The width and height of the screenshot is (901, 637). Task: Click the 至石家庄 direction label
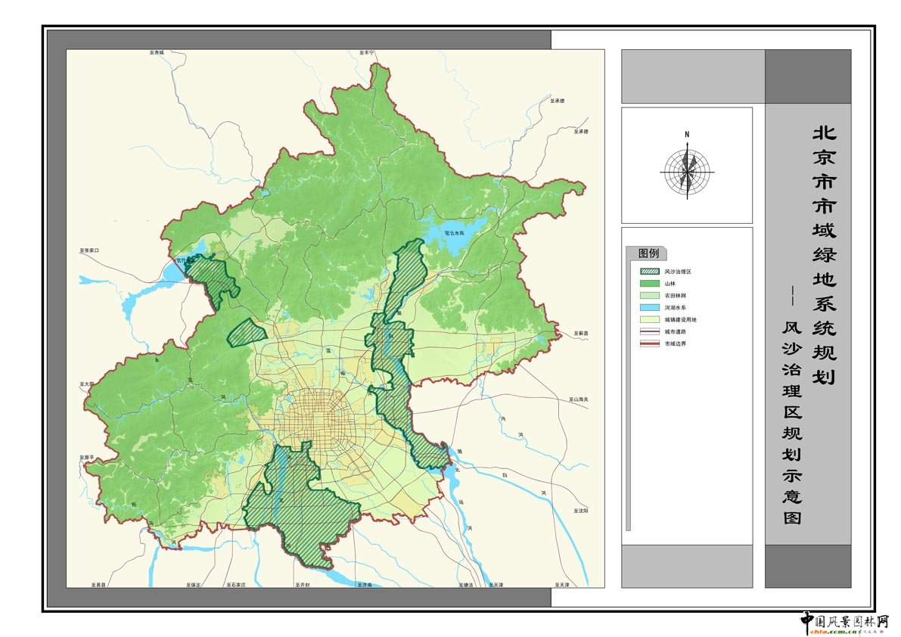pos(236,586)
